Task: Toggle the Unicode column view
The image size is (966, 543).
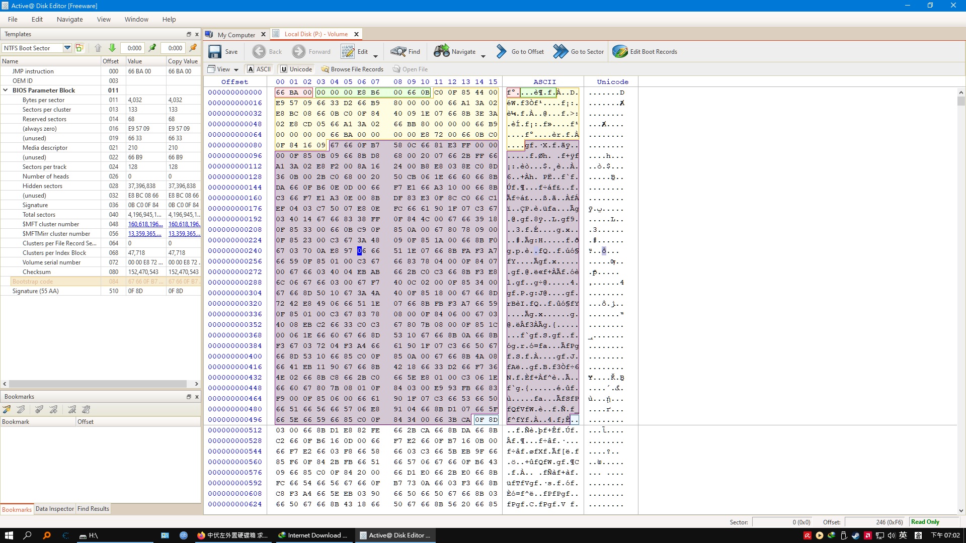Action: 296,69
